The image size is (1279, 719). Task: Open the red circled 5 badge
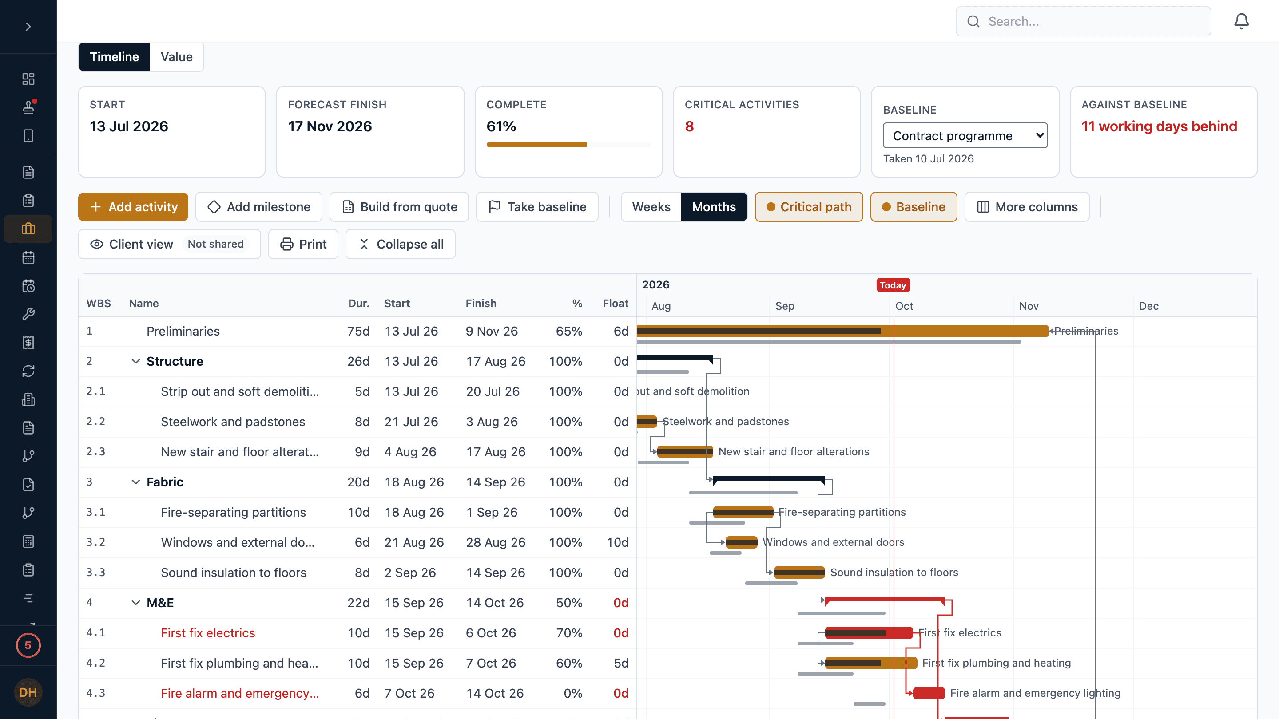28,645
